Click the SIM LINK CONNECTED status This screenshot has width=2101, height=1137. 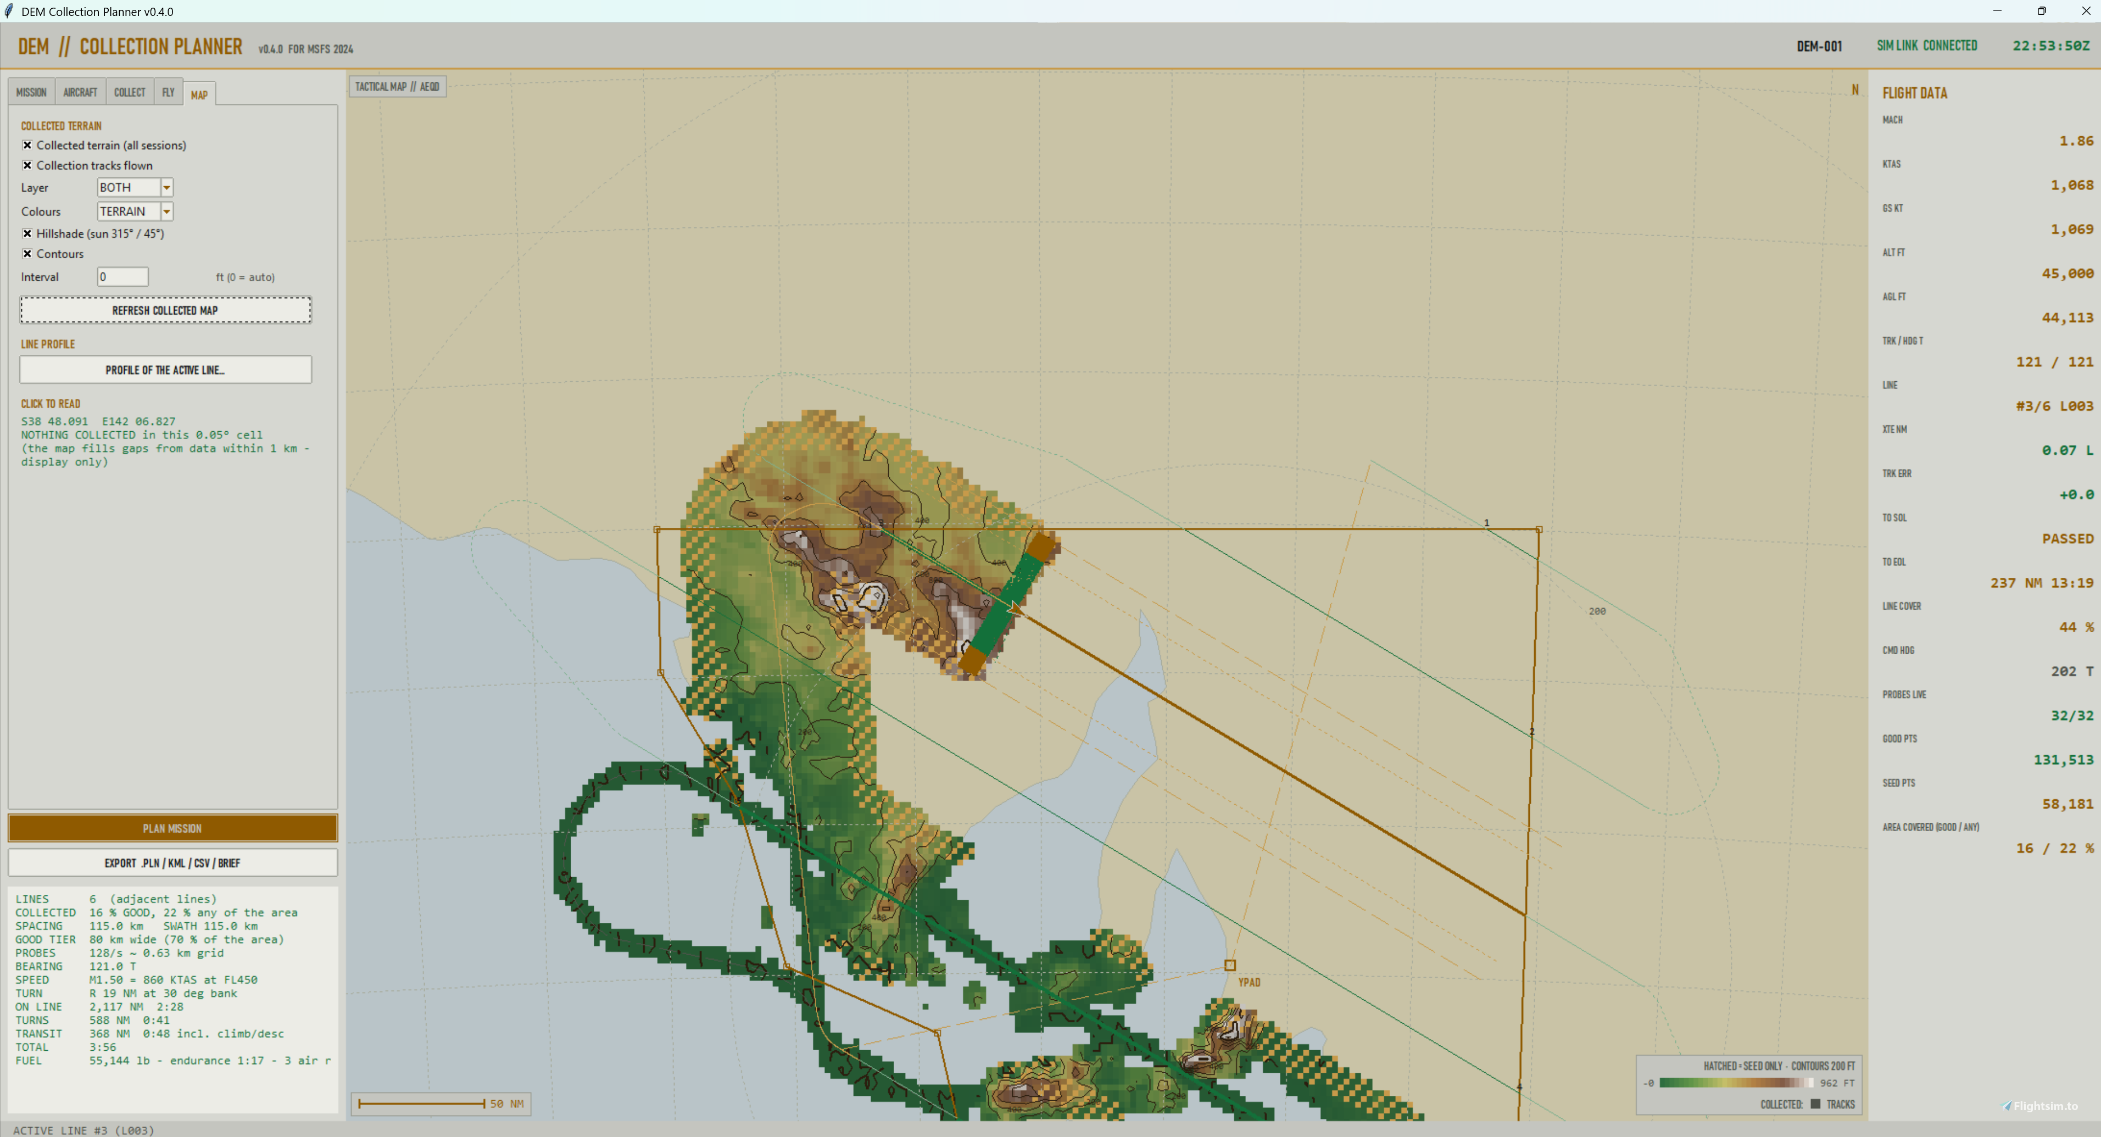click(x=1926, y=46)
